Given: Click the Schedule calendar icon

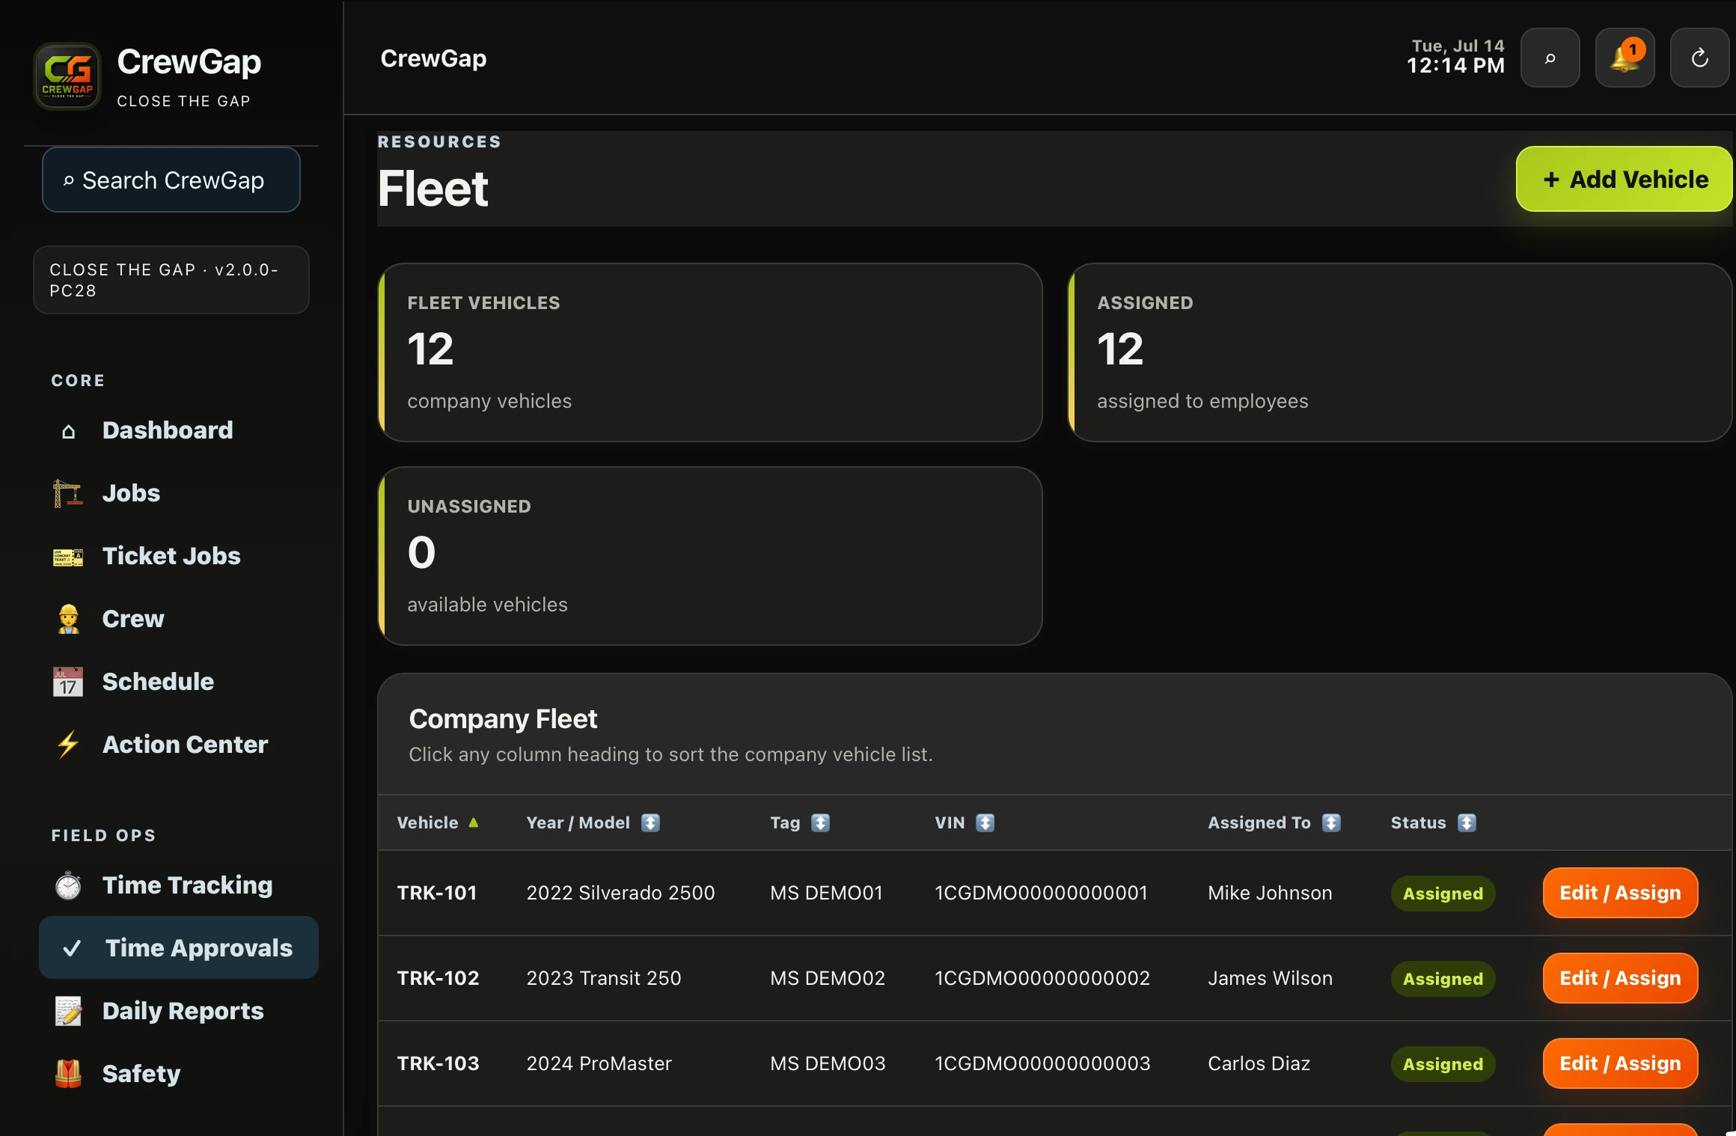Looking at the screenshot, I should point(68,682).
